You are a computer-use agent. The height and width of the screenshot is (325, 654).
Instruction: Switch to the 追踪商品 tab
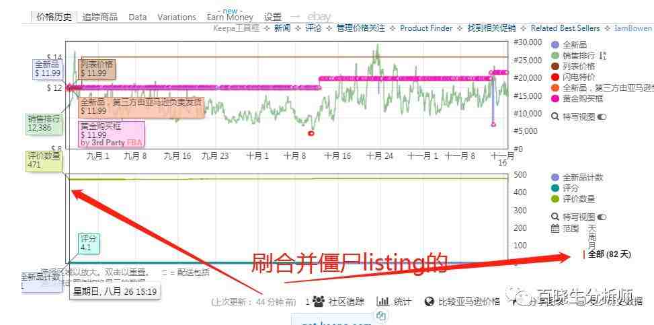tap(99, 17)
